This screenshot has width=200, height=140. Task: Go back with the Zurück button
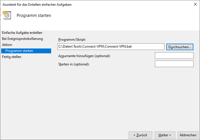pyautogui.click(x=141, y=135)
